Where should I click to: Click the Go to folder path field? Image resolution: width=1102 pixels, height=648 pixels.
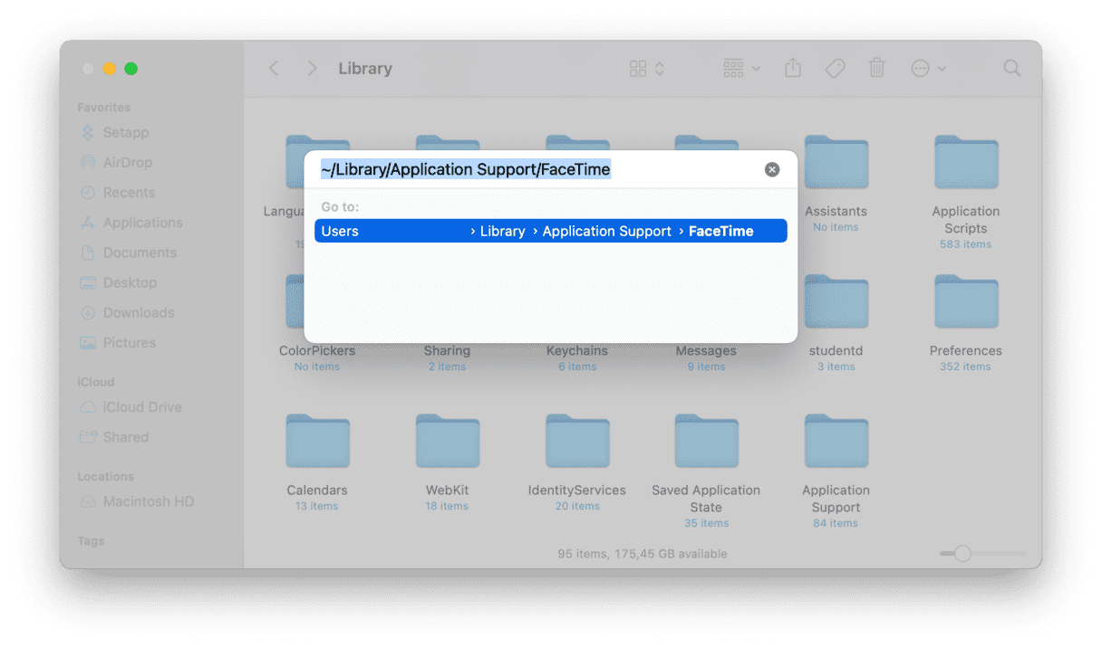[x=535, y=169]
